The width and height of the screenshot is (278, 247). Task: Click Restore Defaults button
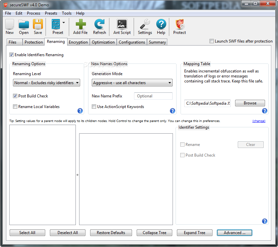[111, 233]
